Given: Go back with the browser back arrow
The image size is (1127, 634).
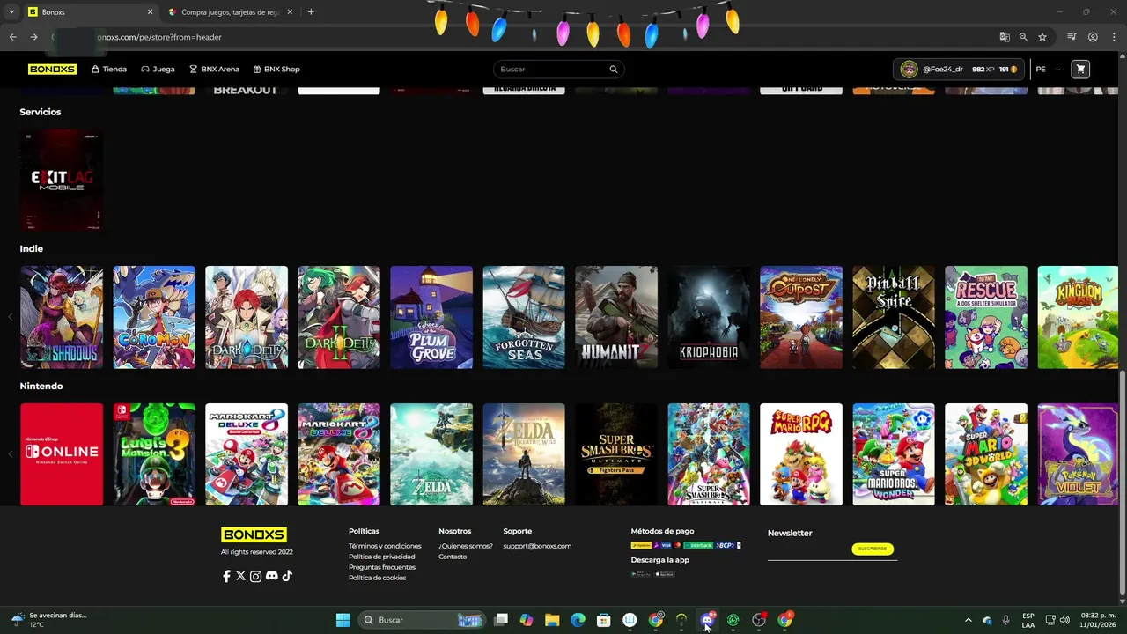Looking at the screenshot, I should 12,37.
